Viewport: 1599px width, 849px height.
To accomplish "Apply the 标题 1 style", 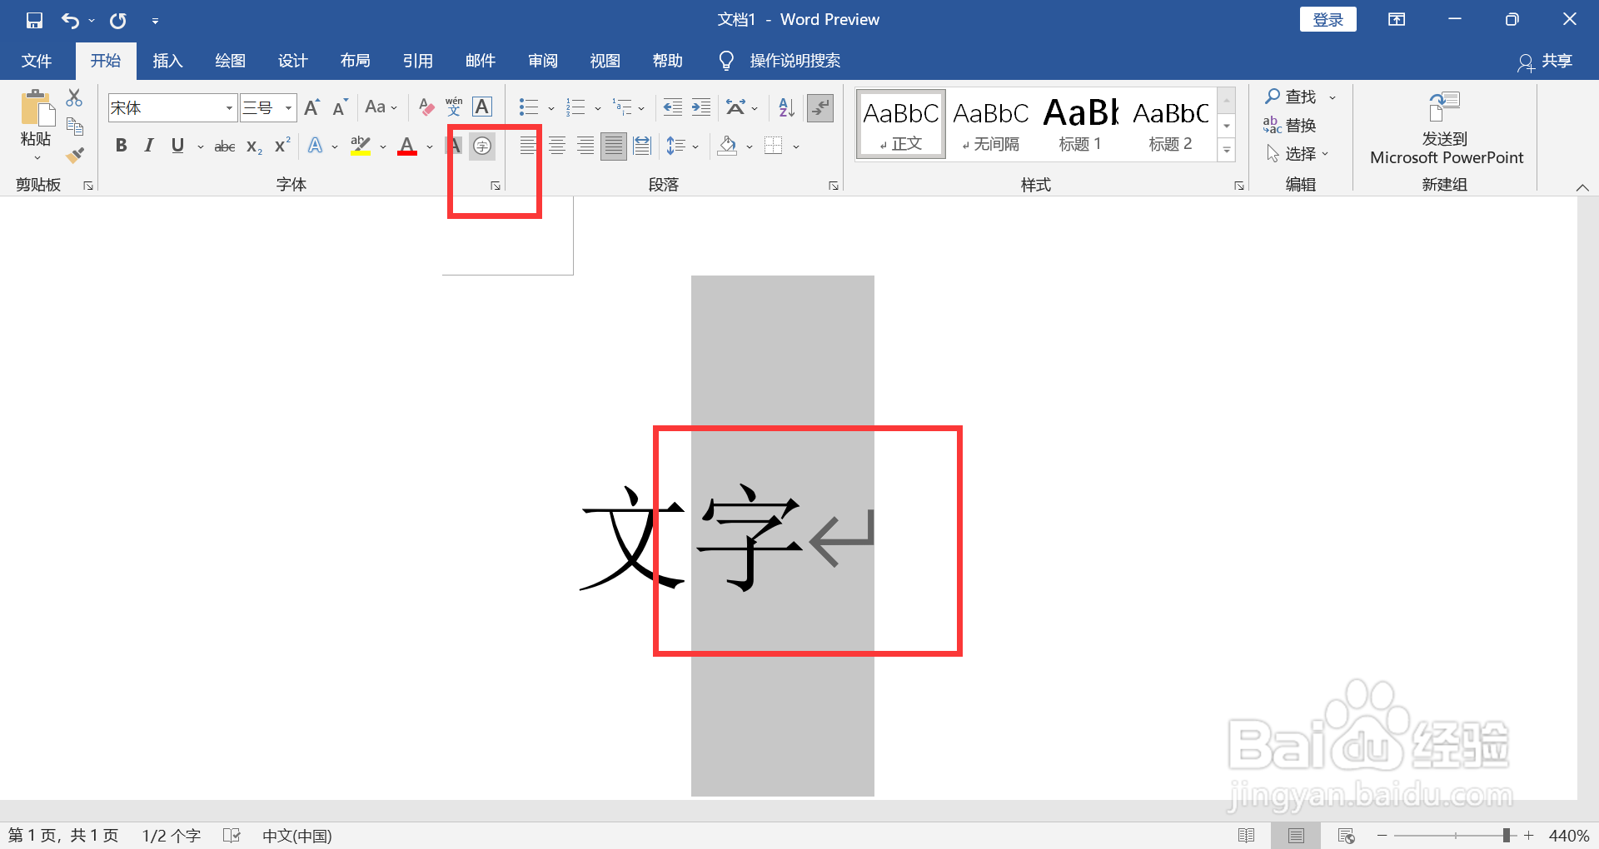I will click(1080, 125).
